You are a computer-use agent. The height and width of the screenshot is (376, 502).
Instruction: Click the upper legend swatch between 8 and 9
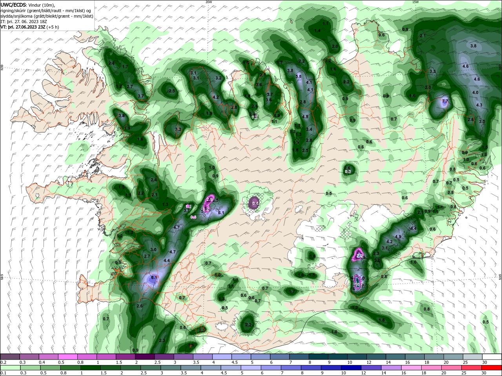point(318,357)
